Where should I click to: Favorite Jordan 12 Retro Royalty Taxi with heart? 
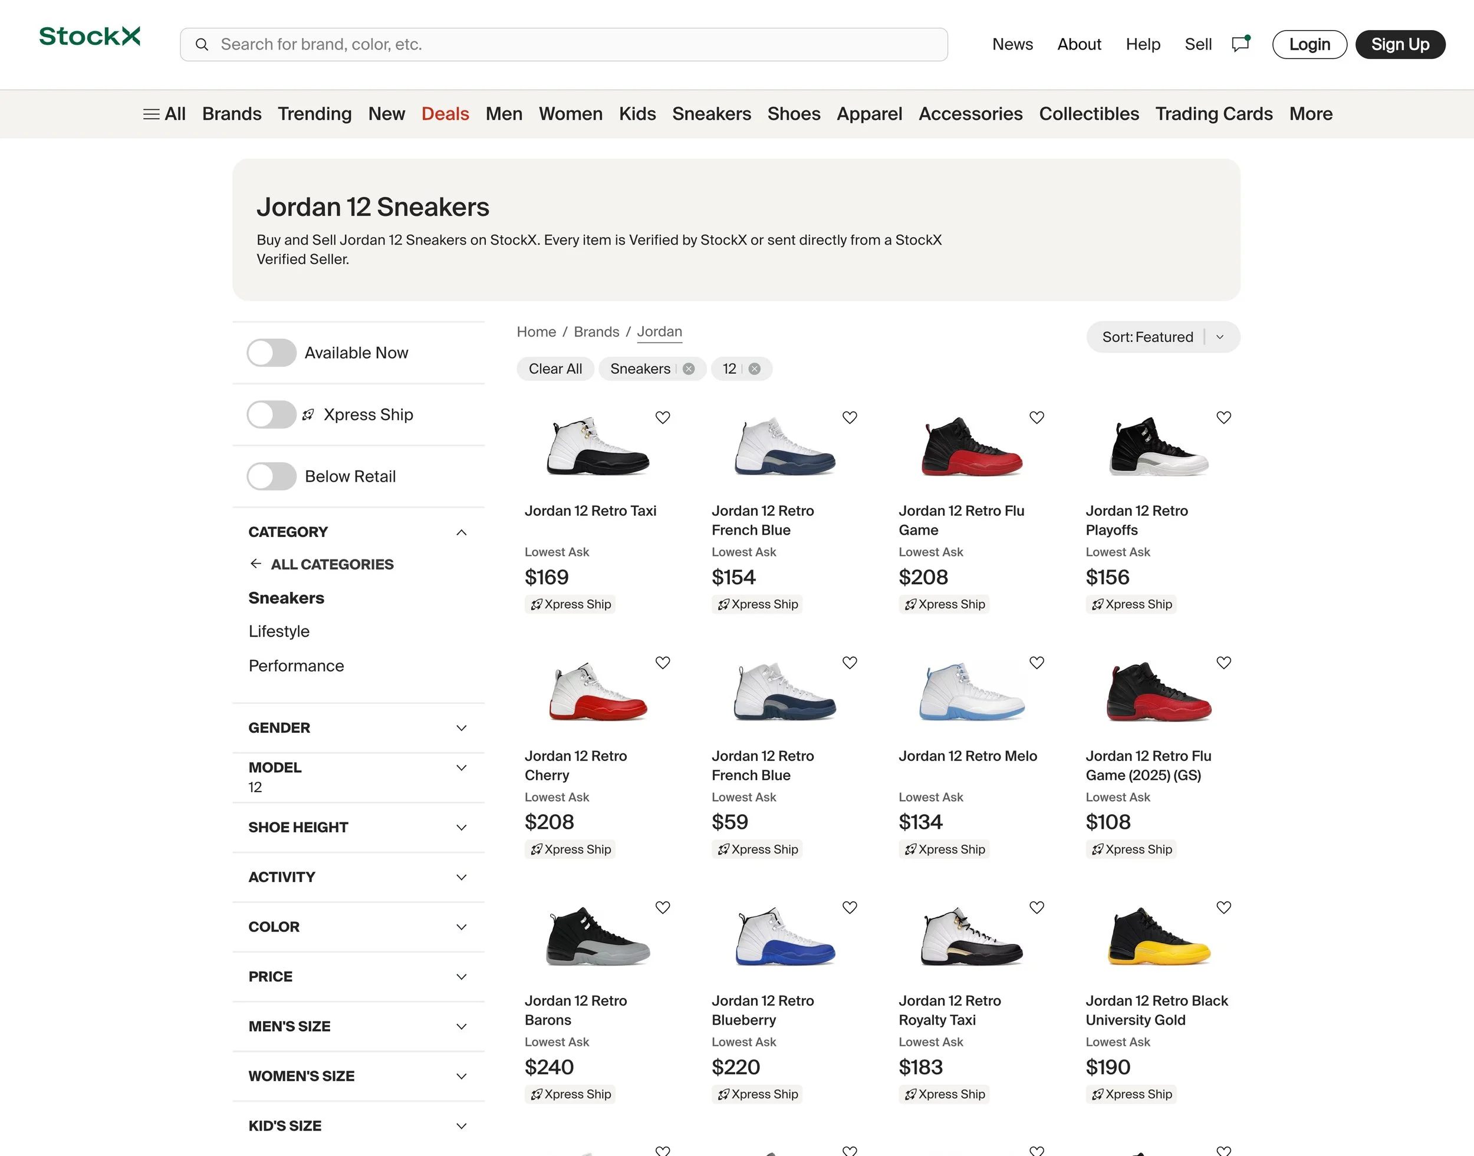point(1036,908)
